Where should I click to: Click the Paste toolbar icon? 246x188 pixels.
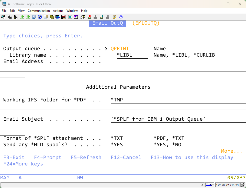16,17
